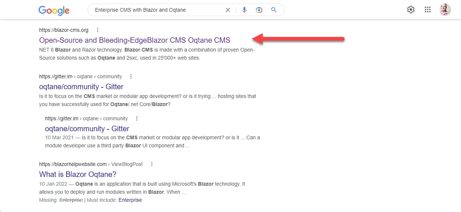
Task: Click the profile avatar picture
Action: pyautogui.click(x=445, y=10)
